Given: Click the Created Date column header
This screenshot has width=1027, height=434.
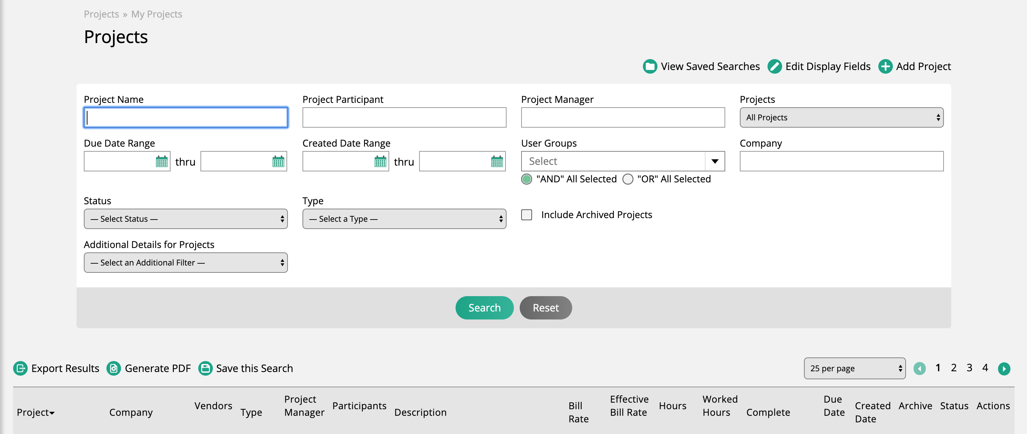Looking at the screenshot, I should tap(872, 412).
